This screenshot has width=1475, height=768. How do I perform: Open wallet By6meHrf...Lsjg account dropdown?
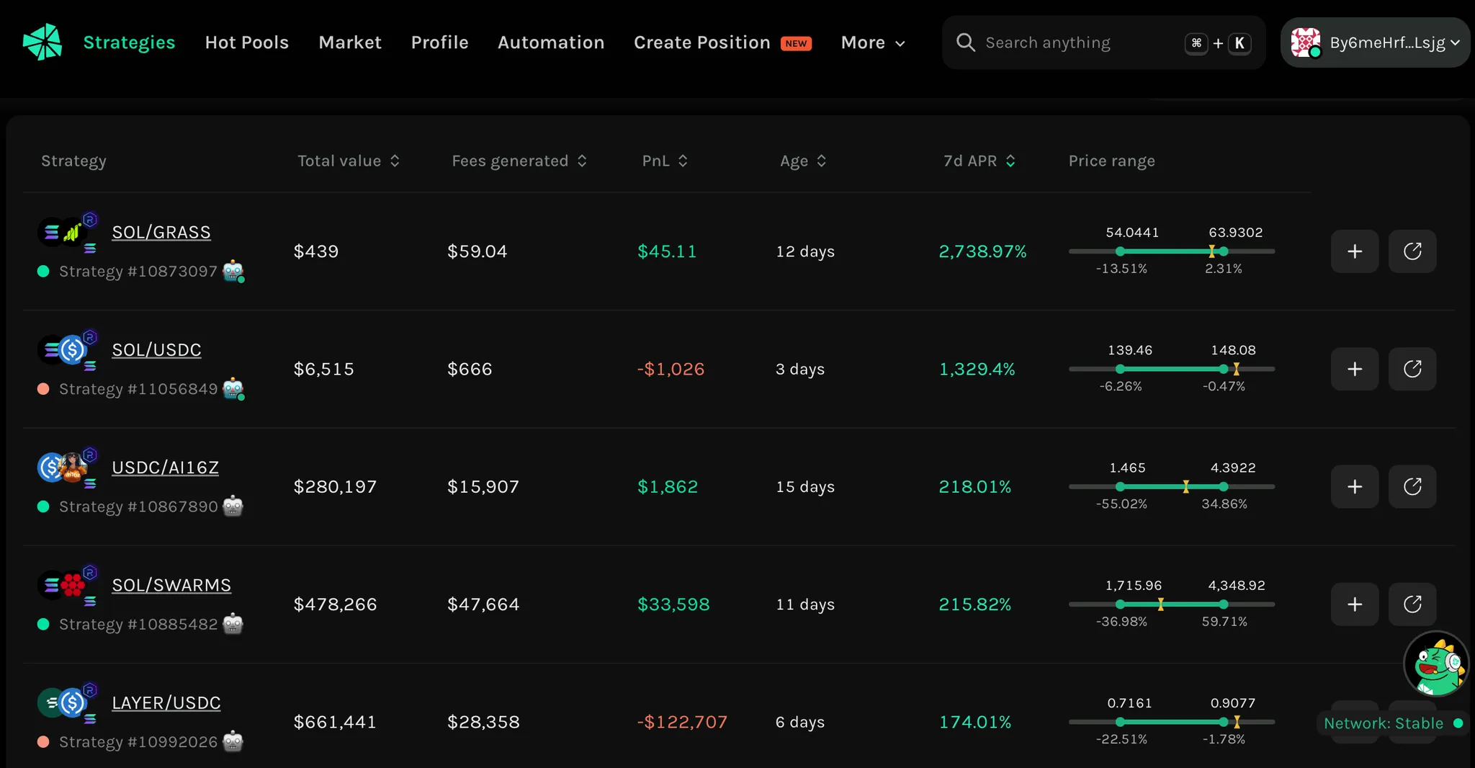tap(1375, 43)
